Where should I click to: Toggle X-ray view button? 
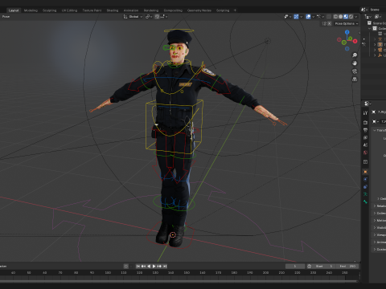pos(329,17)
